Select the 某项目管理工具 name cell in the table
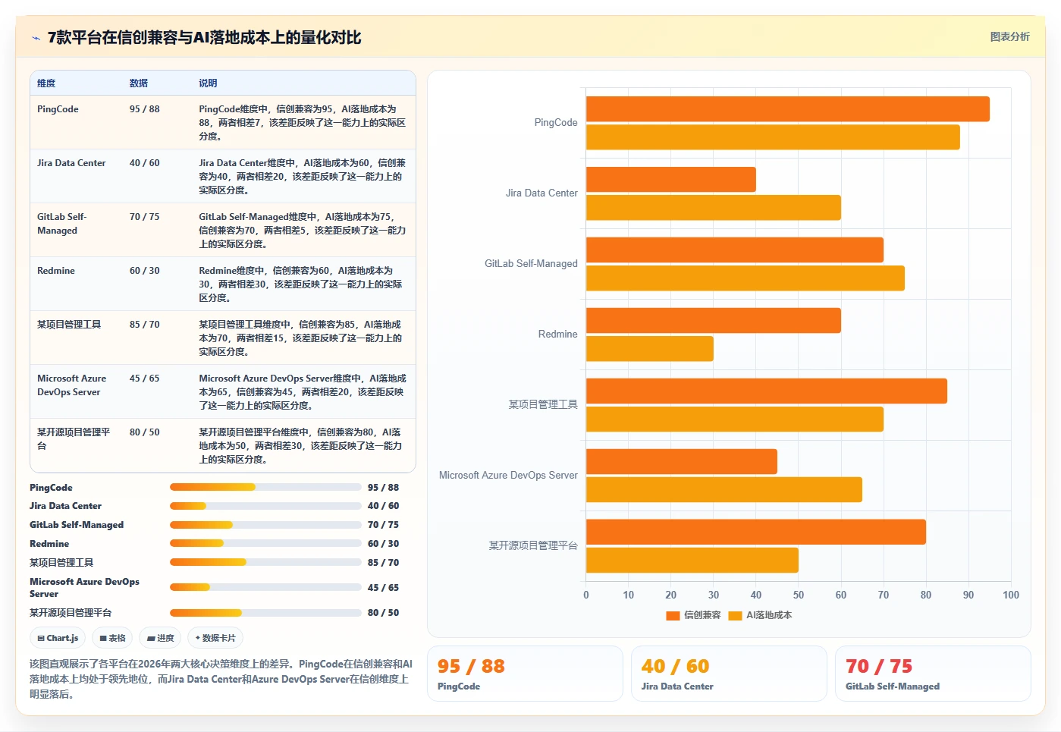Image resolution: width=1061 pixels, height=732 pixels. pos(77,338)
